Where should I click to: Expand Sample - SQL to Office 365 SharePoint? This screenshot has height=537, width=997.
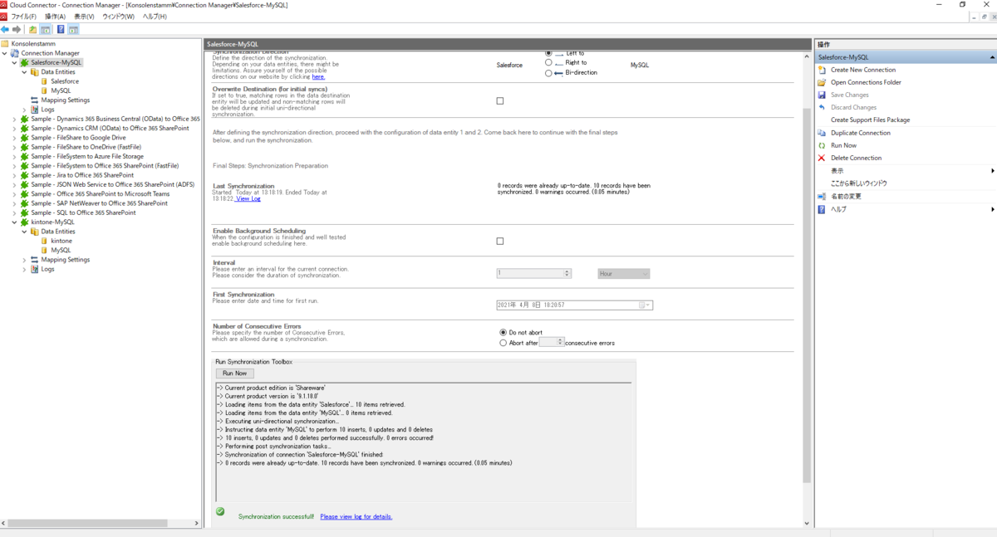pyautogui.click(x=14, y=212)
